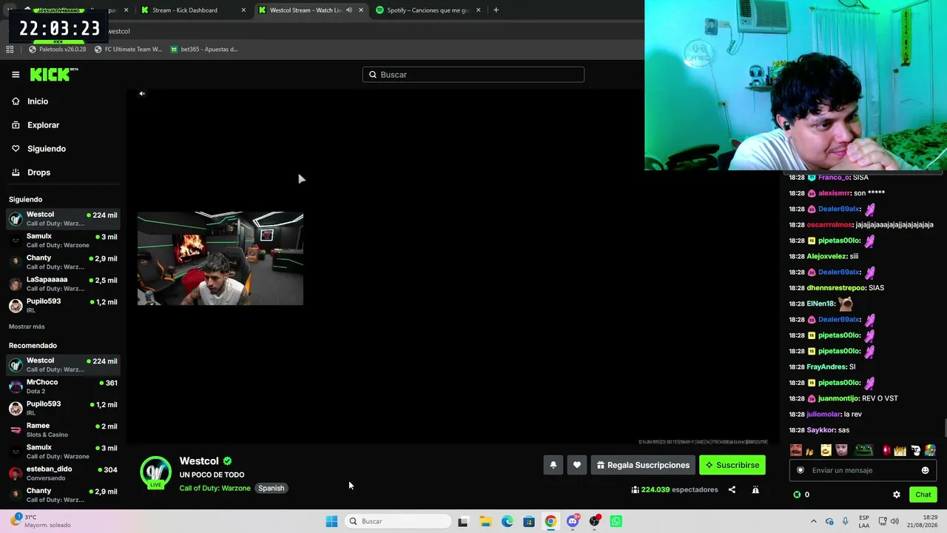947x533 pixels.
Task: Click Westcol's channel avatar below the video
Action: (155, 472)
